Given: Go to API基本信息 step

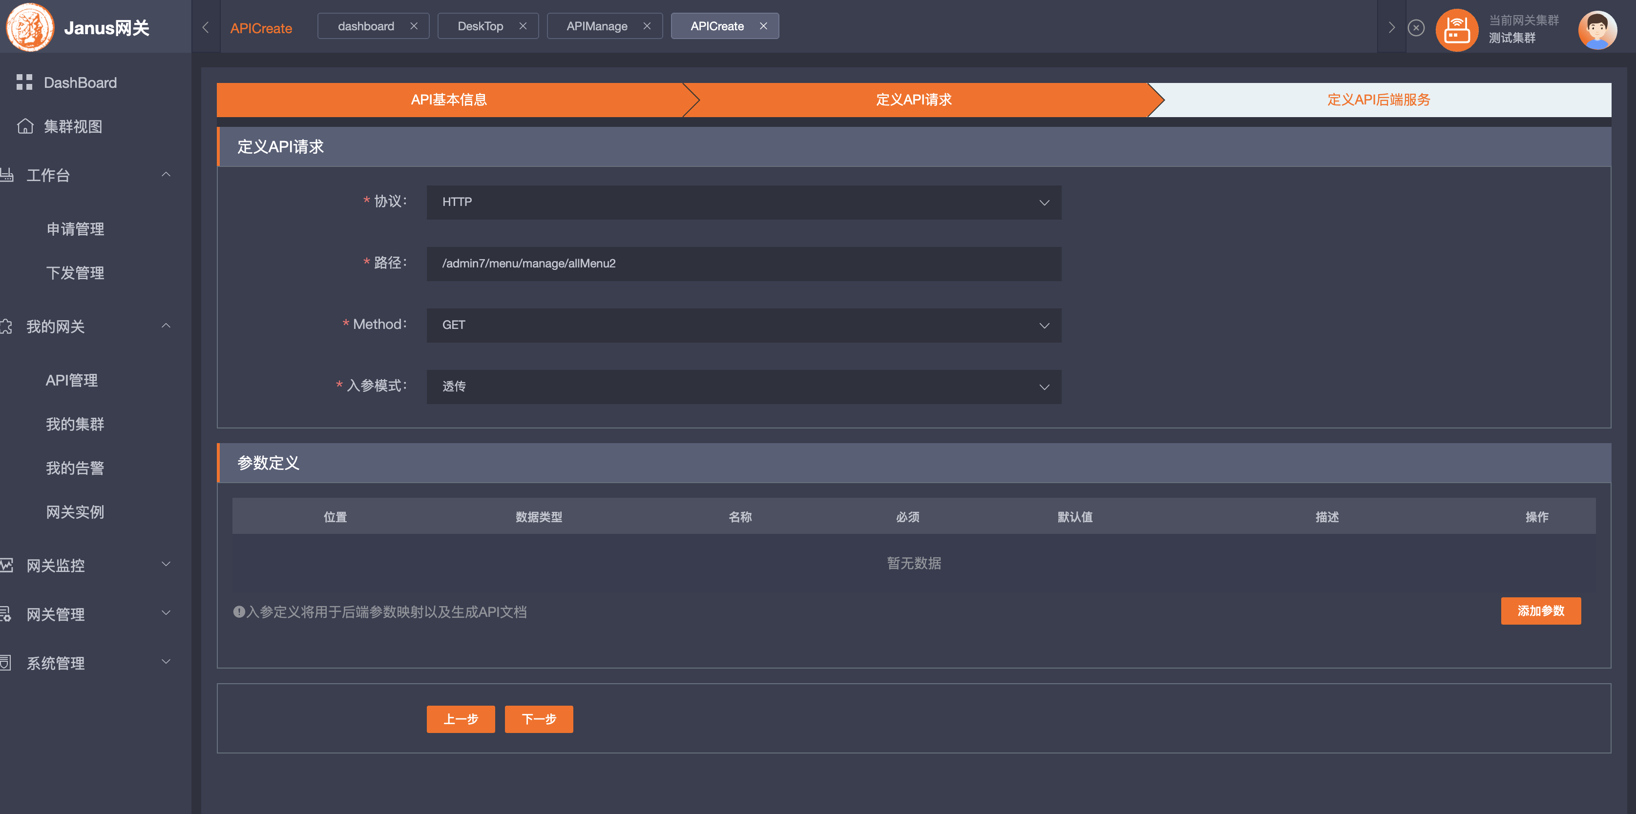Looking at the screenshot, I should [x=449, y=100].
